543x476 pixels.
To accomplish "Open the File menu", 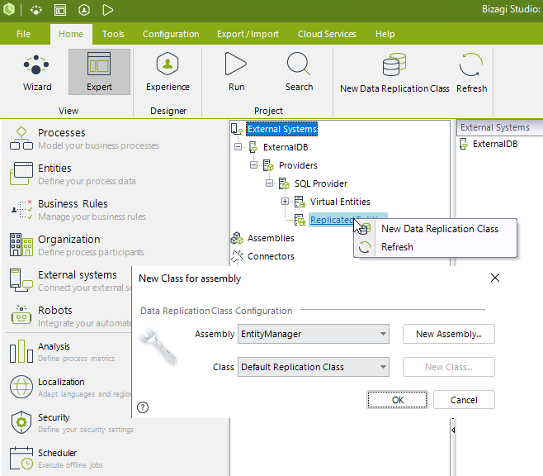I will (23, 34).
